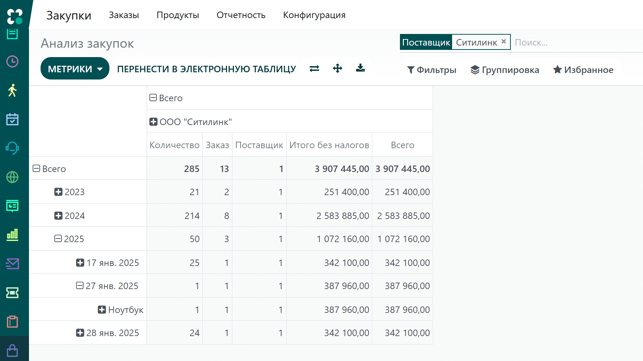Open the envelope mail sidebar icon

[x=12, y=264]
